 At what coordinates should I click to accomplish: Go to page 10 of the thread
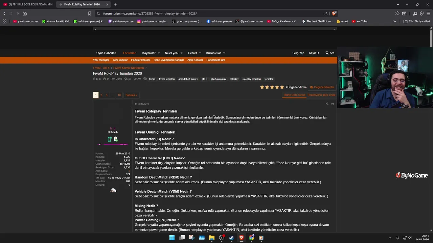[x=119, y=95]
